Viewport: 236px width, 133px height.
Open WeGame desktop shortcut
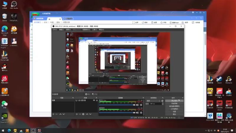pyautogui.click(x=229, y=80)
